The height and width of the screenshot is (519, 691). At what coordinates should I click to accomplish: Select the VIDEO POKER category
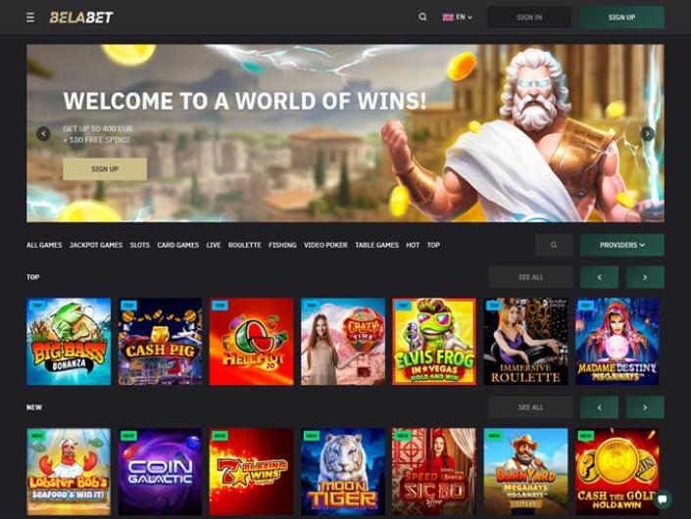coord(325,245)
